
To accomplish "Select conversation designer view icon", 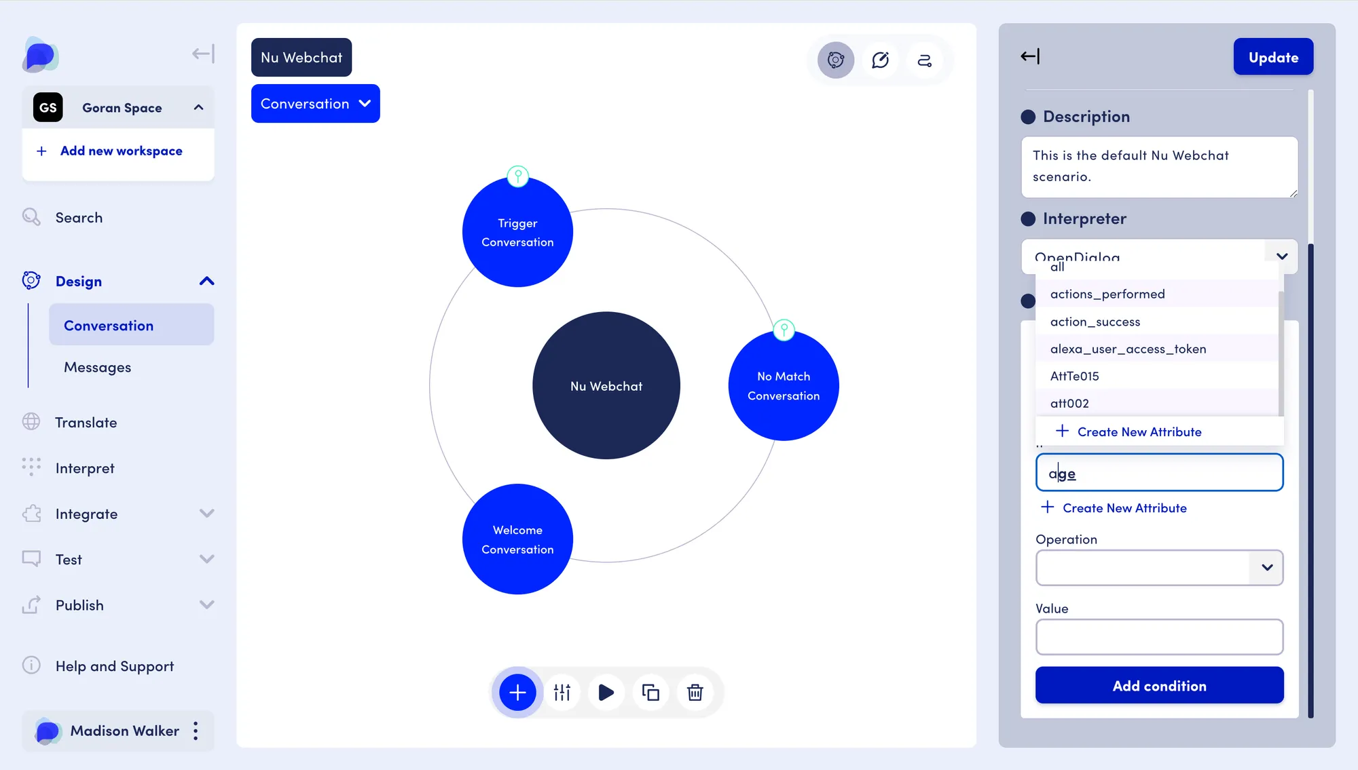I will (x=836, y=60).
